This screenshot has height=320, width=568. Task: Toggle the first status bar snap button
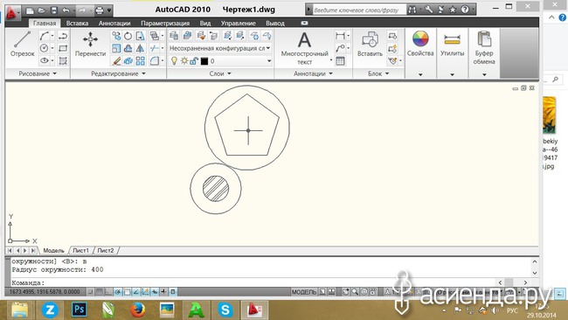90,292
